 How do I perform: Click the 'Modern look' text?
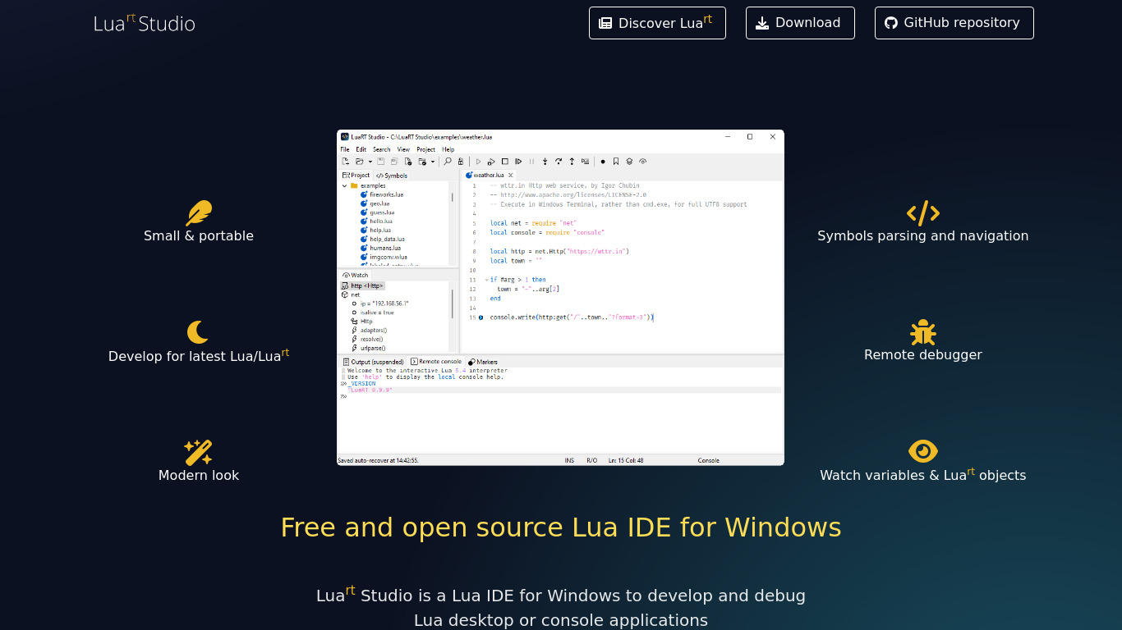click(199, 475)
